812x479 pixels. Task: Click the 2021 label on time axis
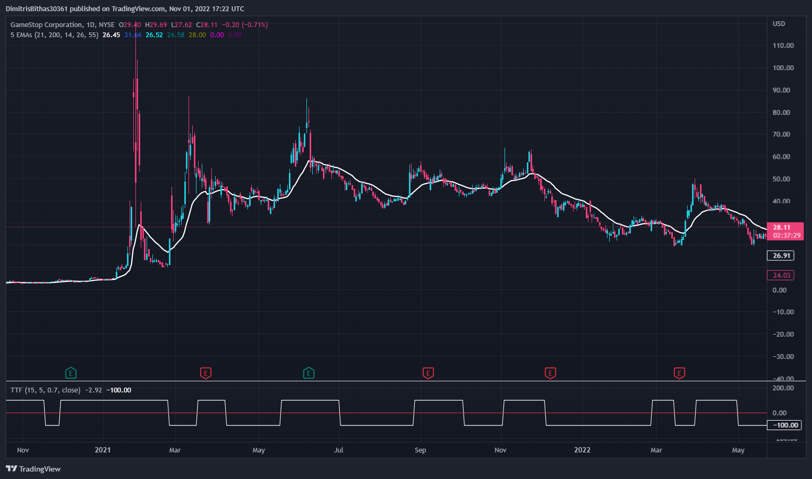102,450
